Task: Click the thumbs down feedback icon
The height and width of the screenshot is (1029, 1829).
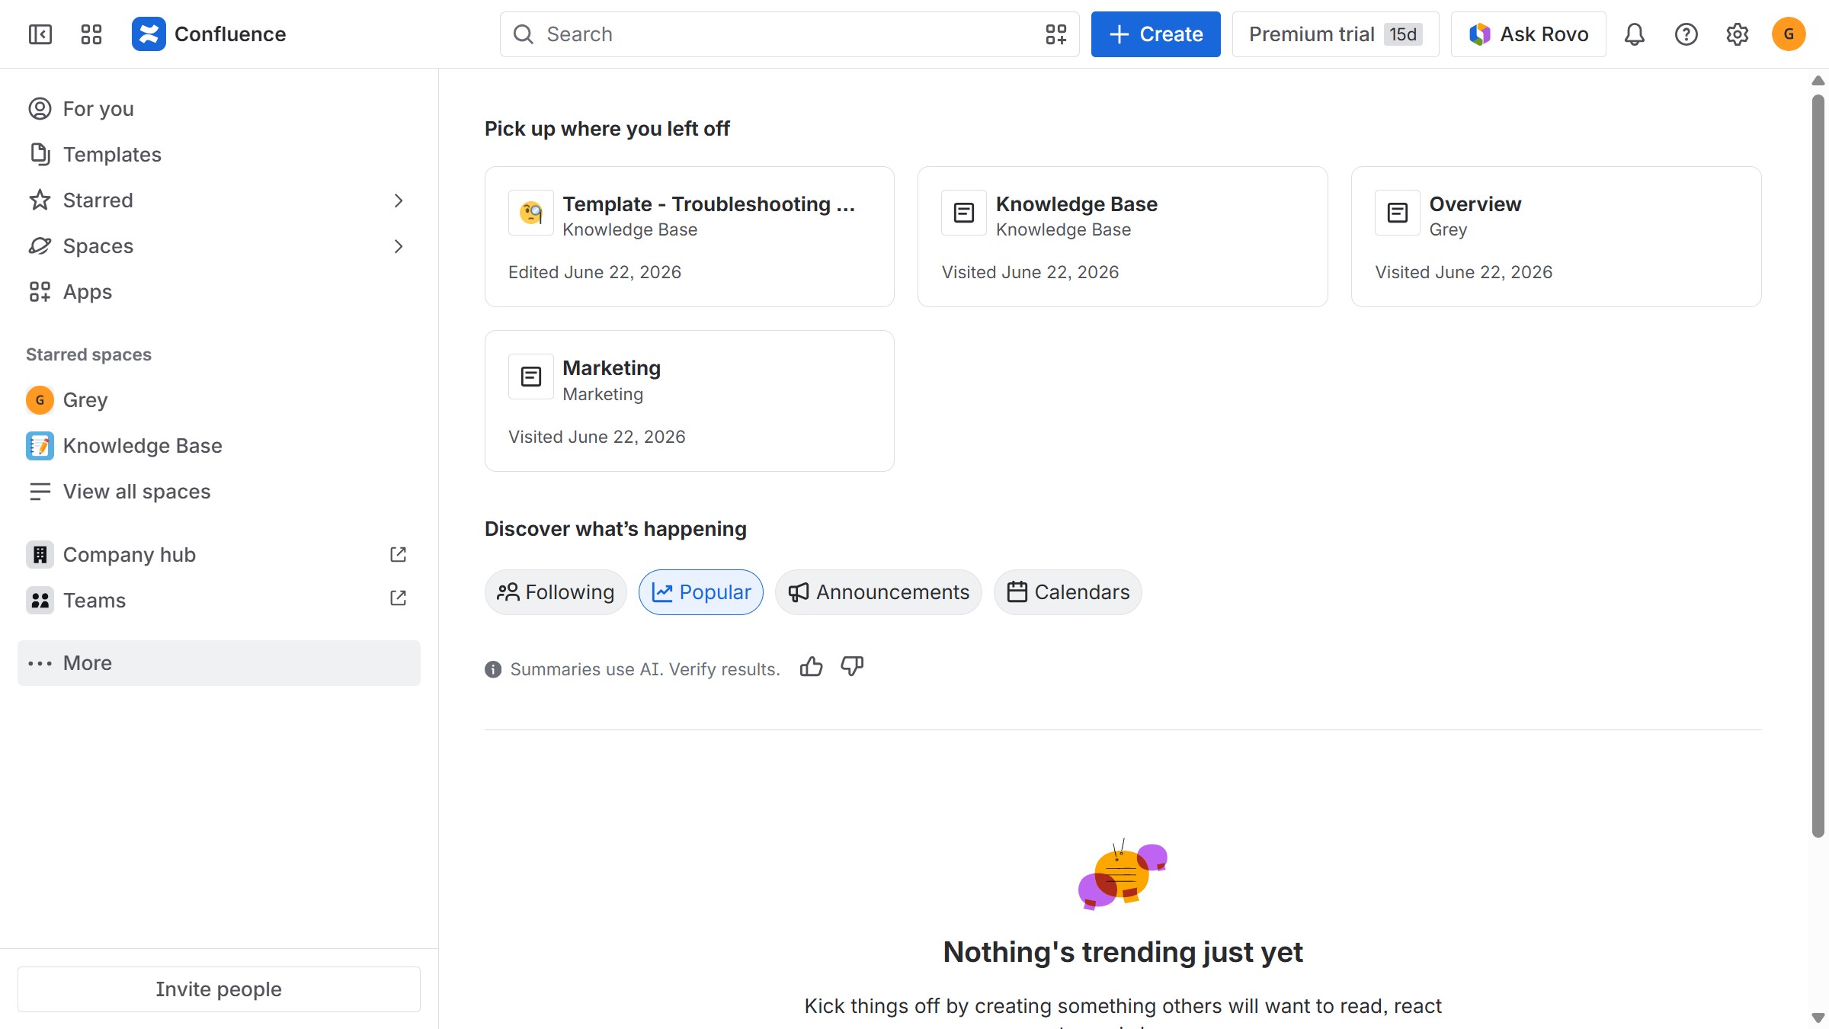Action: (x=852, y=667)
